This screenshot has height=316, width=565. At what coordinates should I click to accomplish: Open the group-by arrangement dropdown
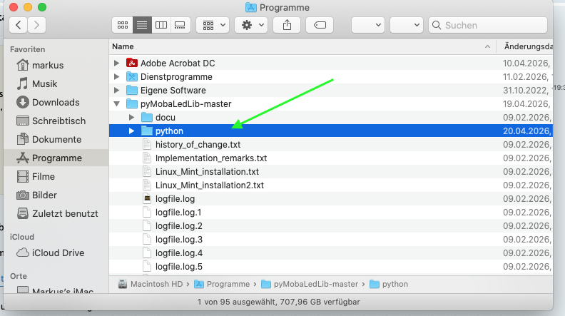click(212, 25)
